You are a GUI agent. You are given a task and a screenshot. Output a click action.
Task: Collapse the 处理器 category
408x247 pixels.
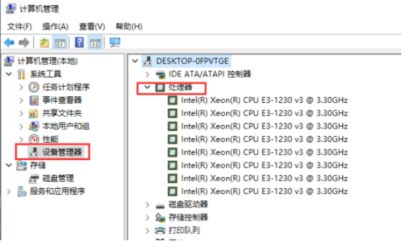147,87
